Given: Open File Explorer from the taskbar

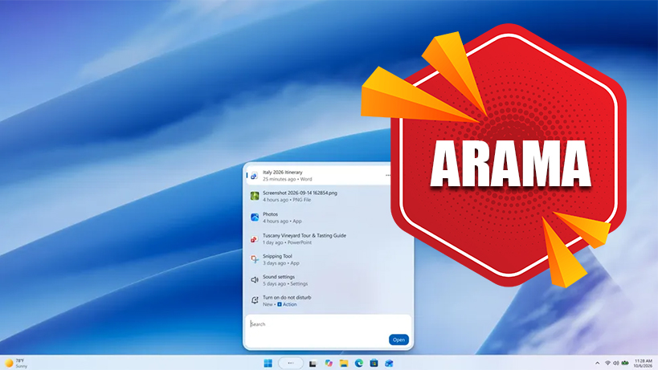Looking at the screenshot, I should (344, 364).
